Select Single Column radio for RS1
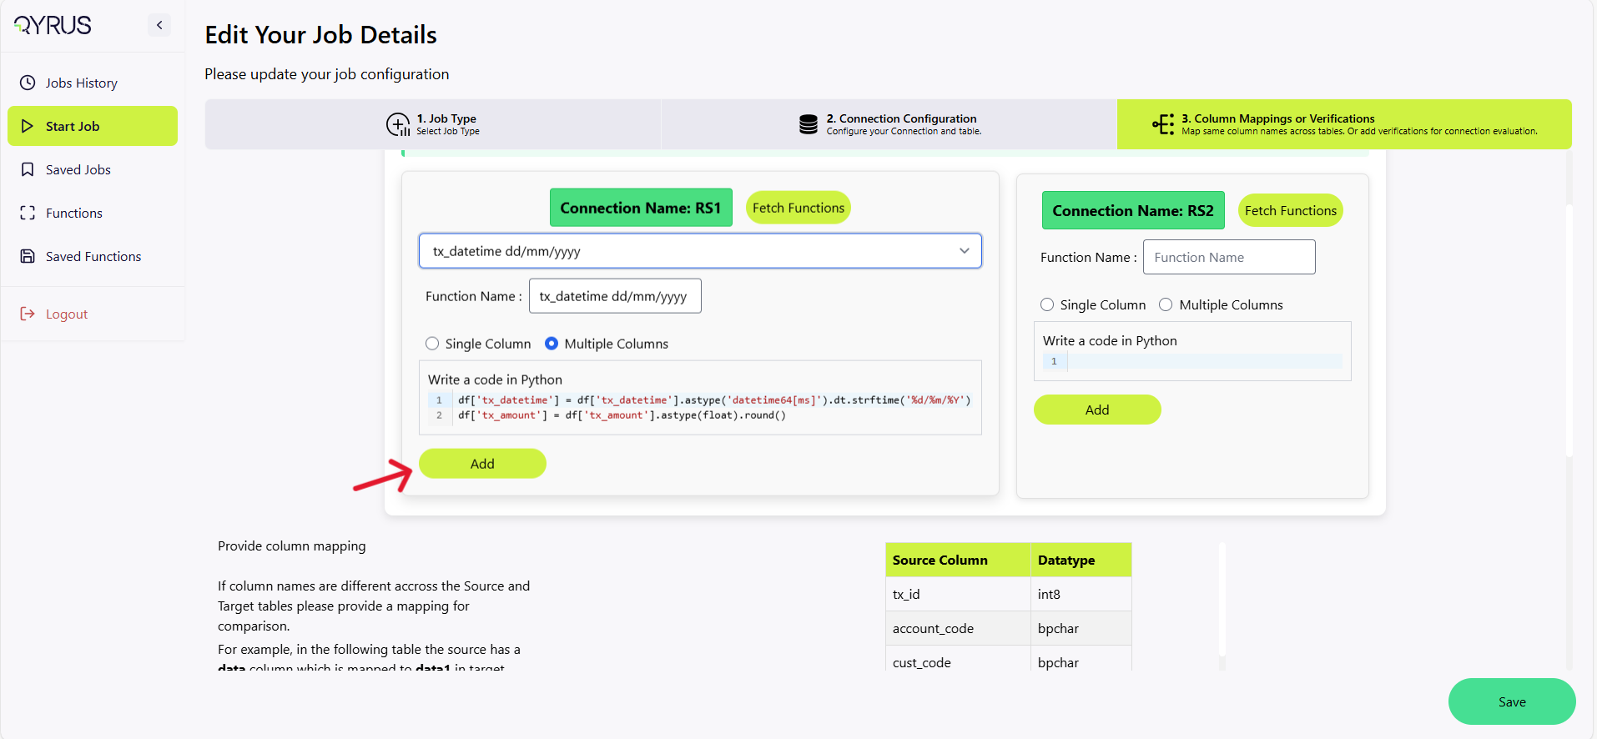Screen dimensions: 1597x739 pos(432,344)
